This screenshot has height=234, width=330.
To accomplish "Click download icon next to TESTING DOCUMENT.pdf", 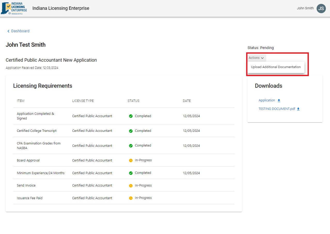I will pyautogui.click(x=298, y=109).
